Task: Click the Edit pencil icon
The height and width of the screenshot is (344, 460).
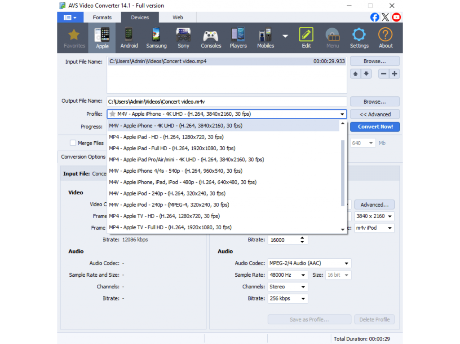Action: pos(306,38)
